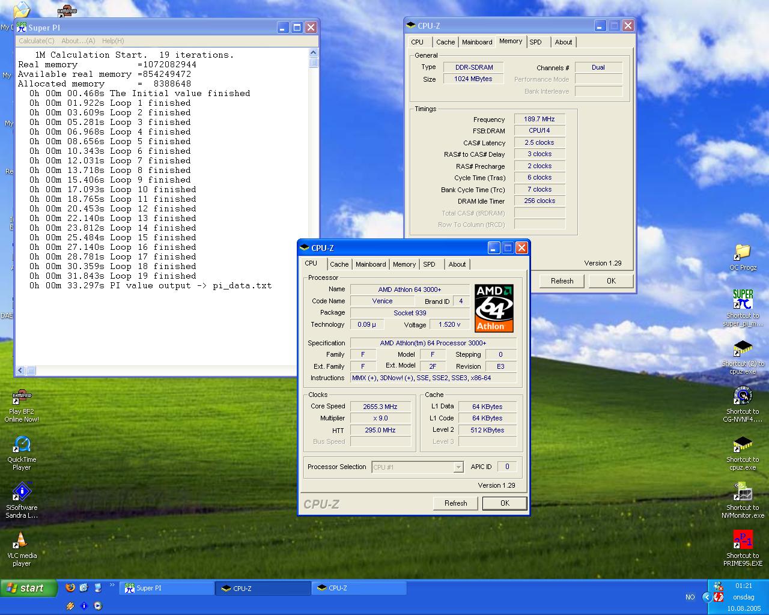Select the Super PI taskbar button
This screenshot has width=769, height=615.
pos(167,588)
